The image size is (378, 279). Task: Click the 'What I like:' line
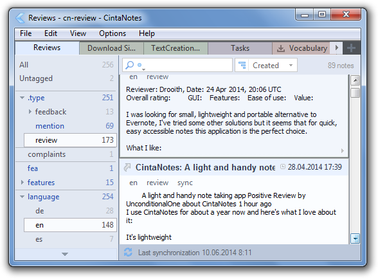click(144, 148)
